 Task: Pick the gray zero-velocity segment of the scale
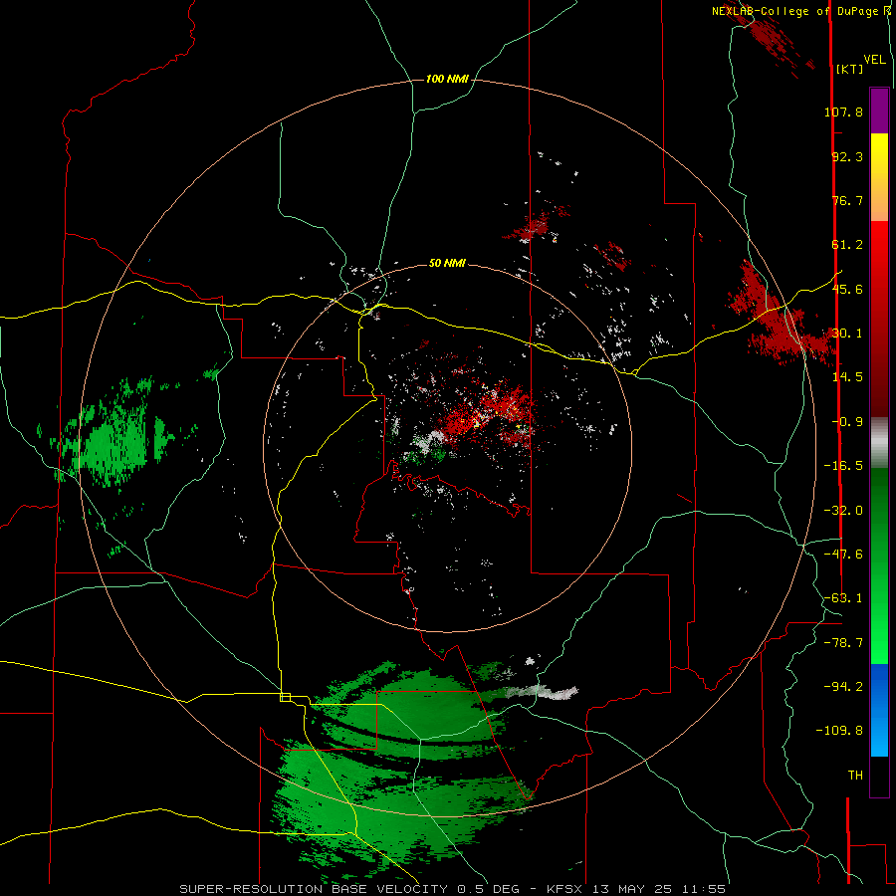click(x=879, y=443)
